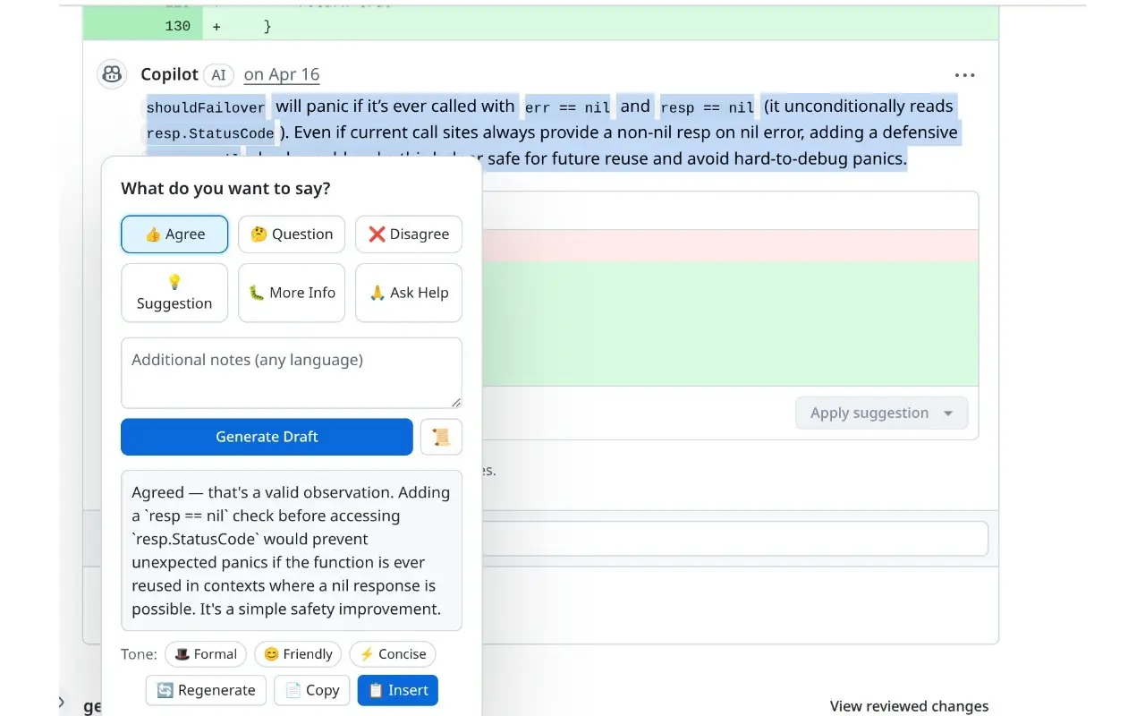Viewport: 1145px width, 716px height.
Task: Click the 'Tone:' label
Action: 139,654
